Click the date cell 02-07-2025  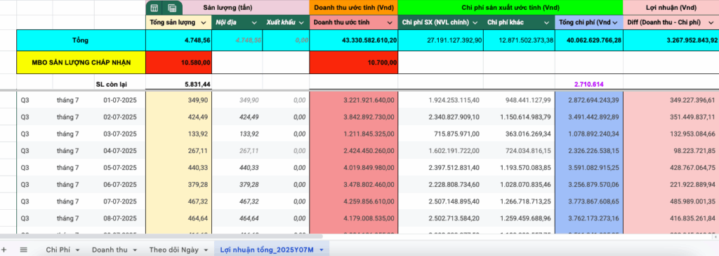[120, 117]
